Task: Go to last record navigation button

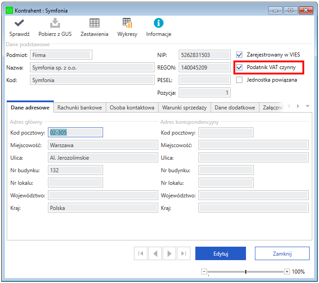Action: tap(184, 253)
